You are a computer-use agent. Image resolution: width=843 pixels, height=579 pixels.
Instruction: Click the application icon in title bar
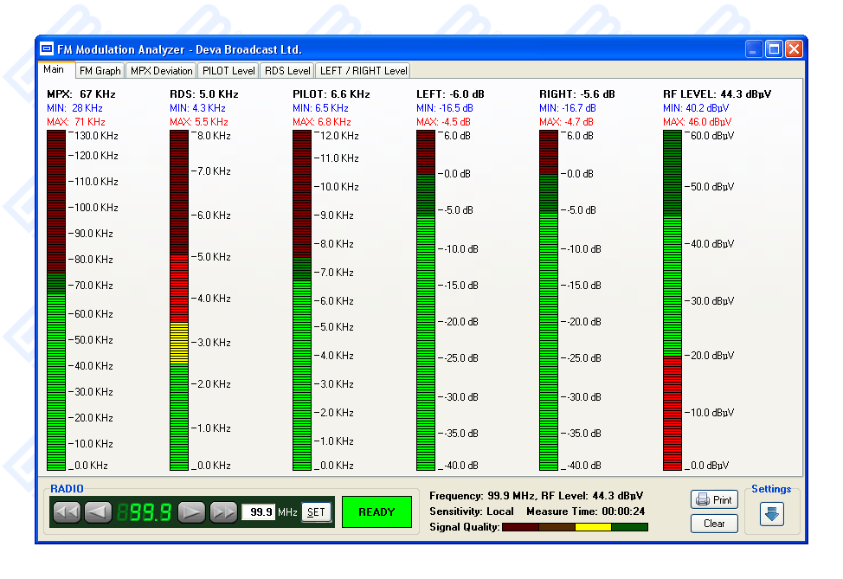[x=47, y=49]
